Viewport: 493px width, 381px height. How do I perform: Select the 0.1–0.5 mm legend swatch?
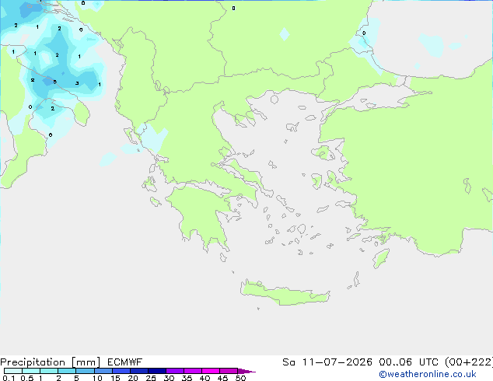(x=13, y=371)
